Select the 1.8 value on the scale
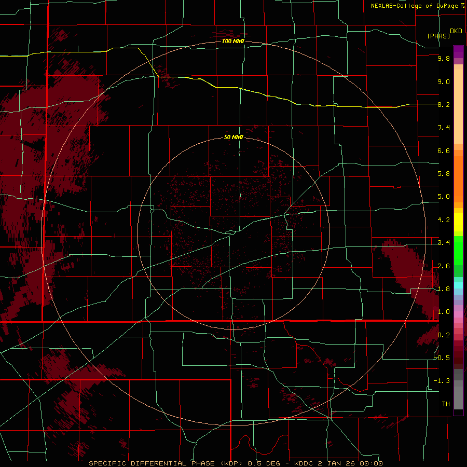The height and width of the screenshot is (467, 467). click(444, 289)
